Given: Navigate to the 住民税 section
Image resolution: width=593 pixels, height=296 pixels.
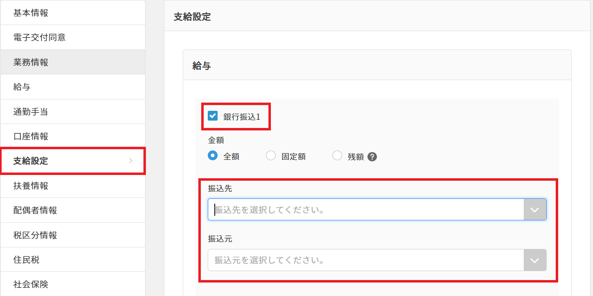Looking at the screenshot, I should point(72,259).
